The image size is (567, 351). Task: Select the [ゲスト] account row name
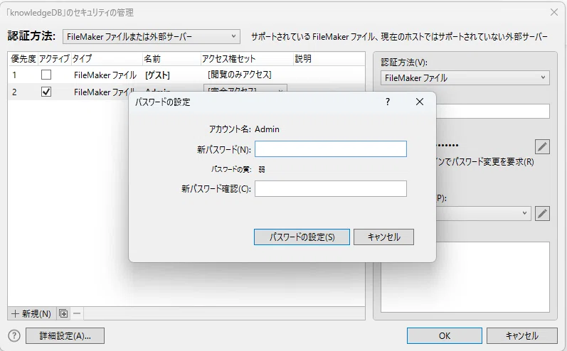[157, 75]
